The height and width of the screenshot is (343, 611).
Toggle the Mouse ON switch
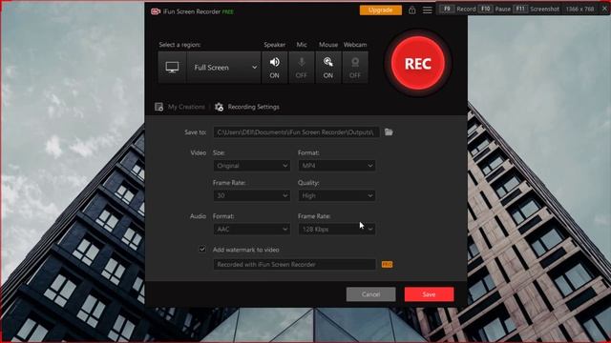click(x=328, y=68)
